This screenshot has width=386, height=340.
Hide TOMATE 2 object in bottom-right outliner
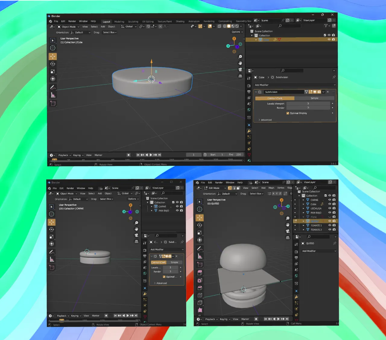(330, 229)
